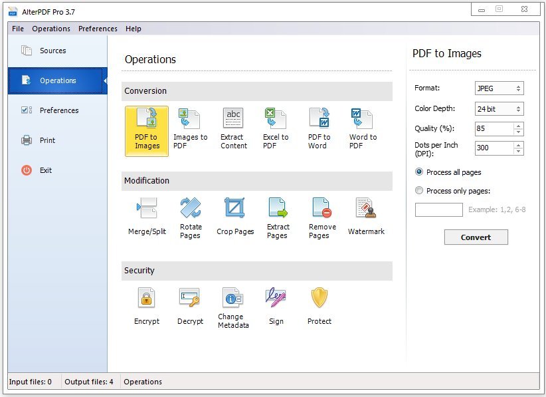Choose the Extract Content conversion icon
Screen dimensions: 546x397
pyautogui.click(x=233, y=129)
